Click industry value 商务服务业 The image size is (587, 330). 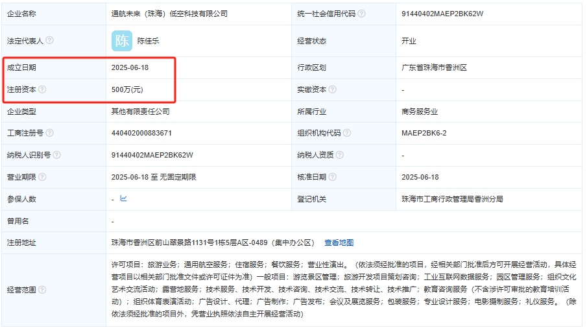point(420,112)
